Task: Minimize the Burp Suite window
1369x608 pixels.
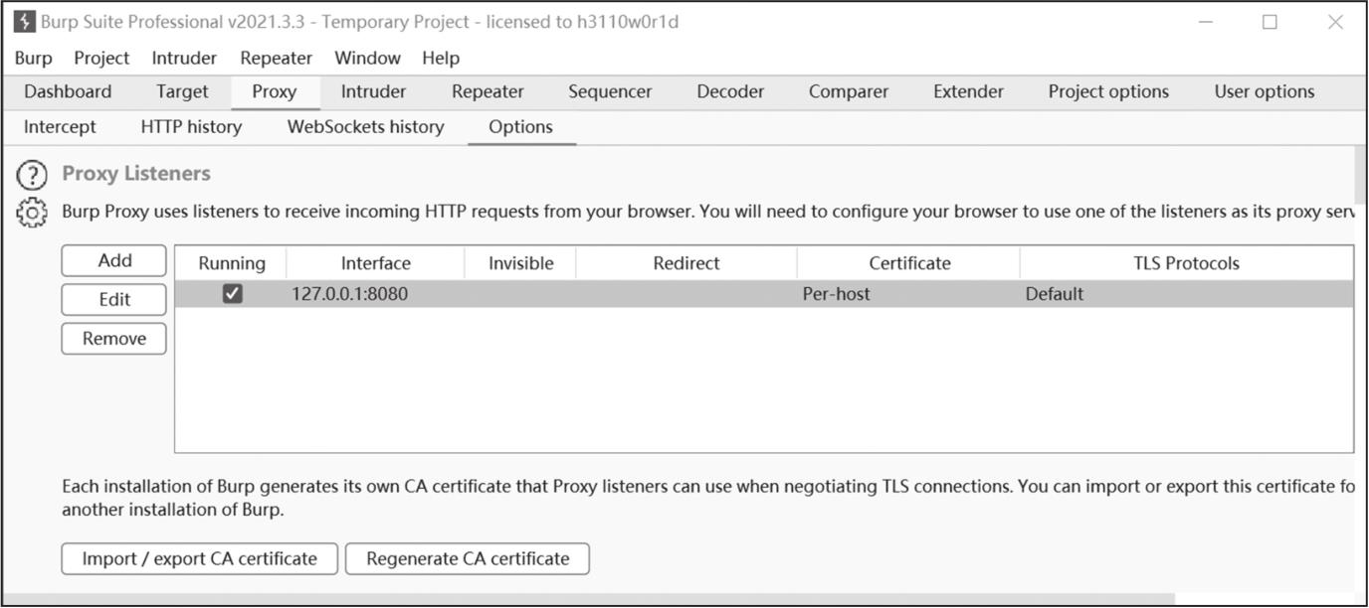Action: (1206, 22)
